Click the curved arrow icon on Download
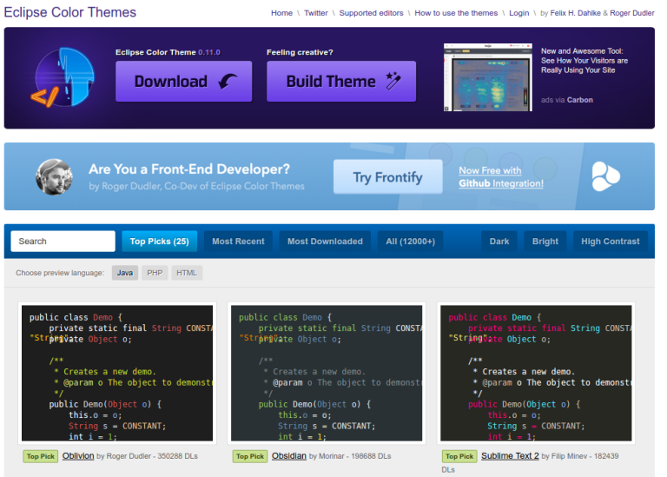The width and height of the screenshot is (667, 477). point(228,81)
